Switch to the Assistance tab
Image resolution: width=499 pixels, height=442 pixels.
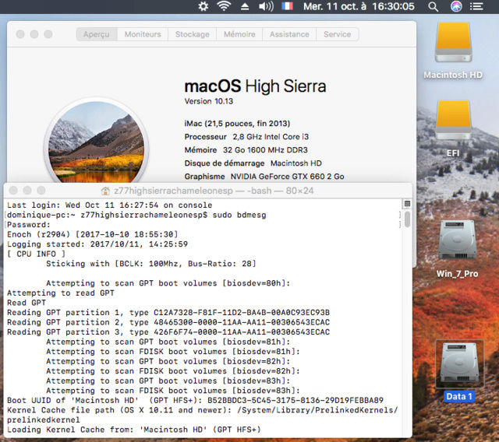[289, 34]
